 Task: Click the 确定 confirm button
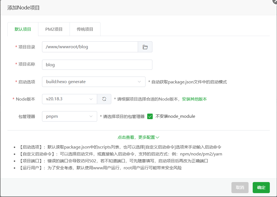(x=261, y=187)
